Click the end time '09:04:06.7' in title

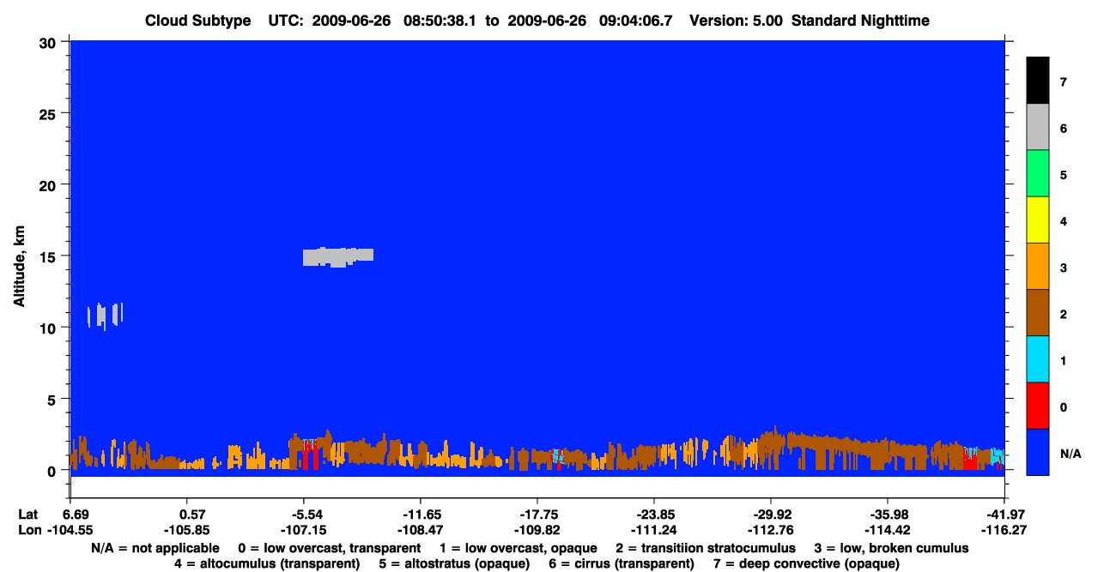pyautogui.click(x=634, y=21)
